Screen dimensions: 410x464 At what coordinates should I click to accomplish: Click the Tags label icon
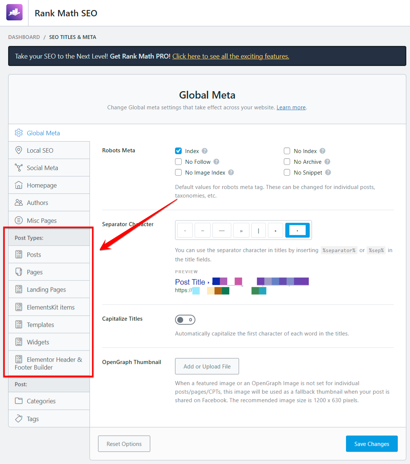(x=19, y=418)
